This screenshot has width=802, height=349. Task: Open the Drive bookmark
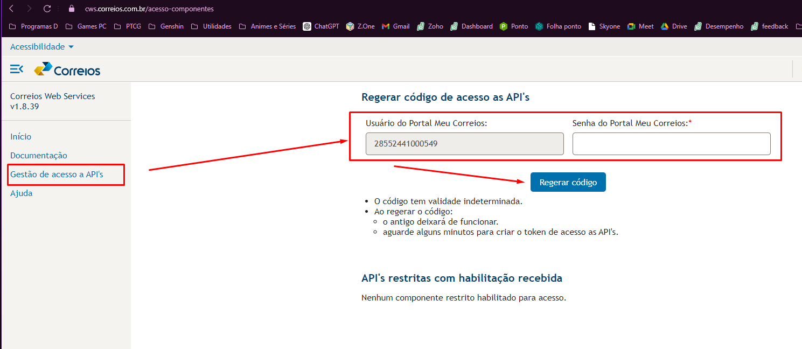(674, 26)
